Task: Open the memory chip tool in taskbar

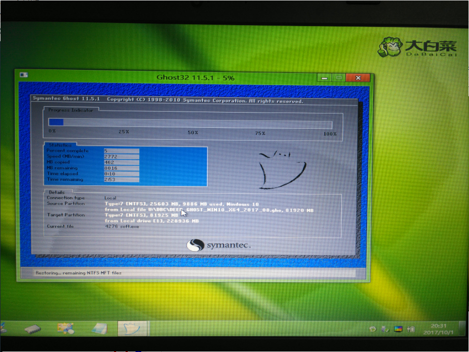Action: tap(32, 329)
